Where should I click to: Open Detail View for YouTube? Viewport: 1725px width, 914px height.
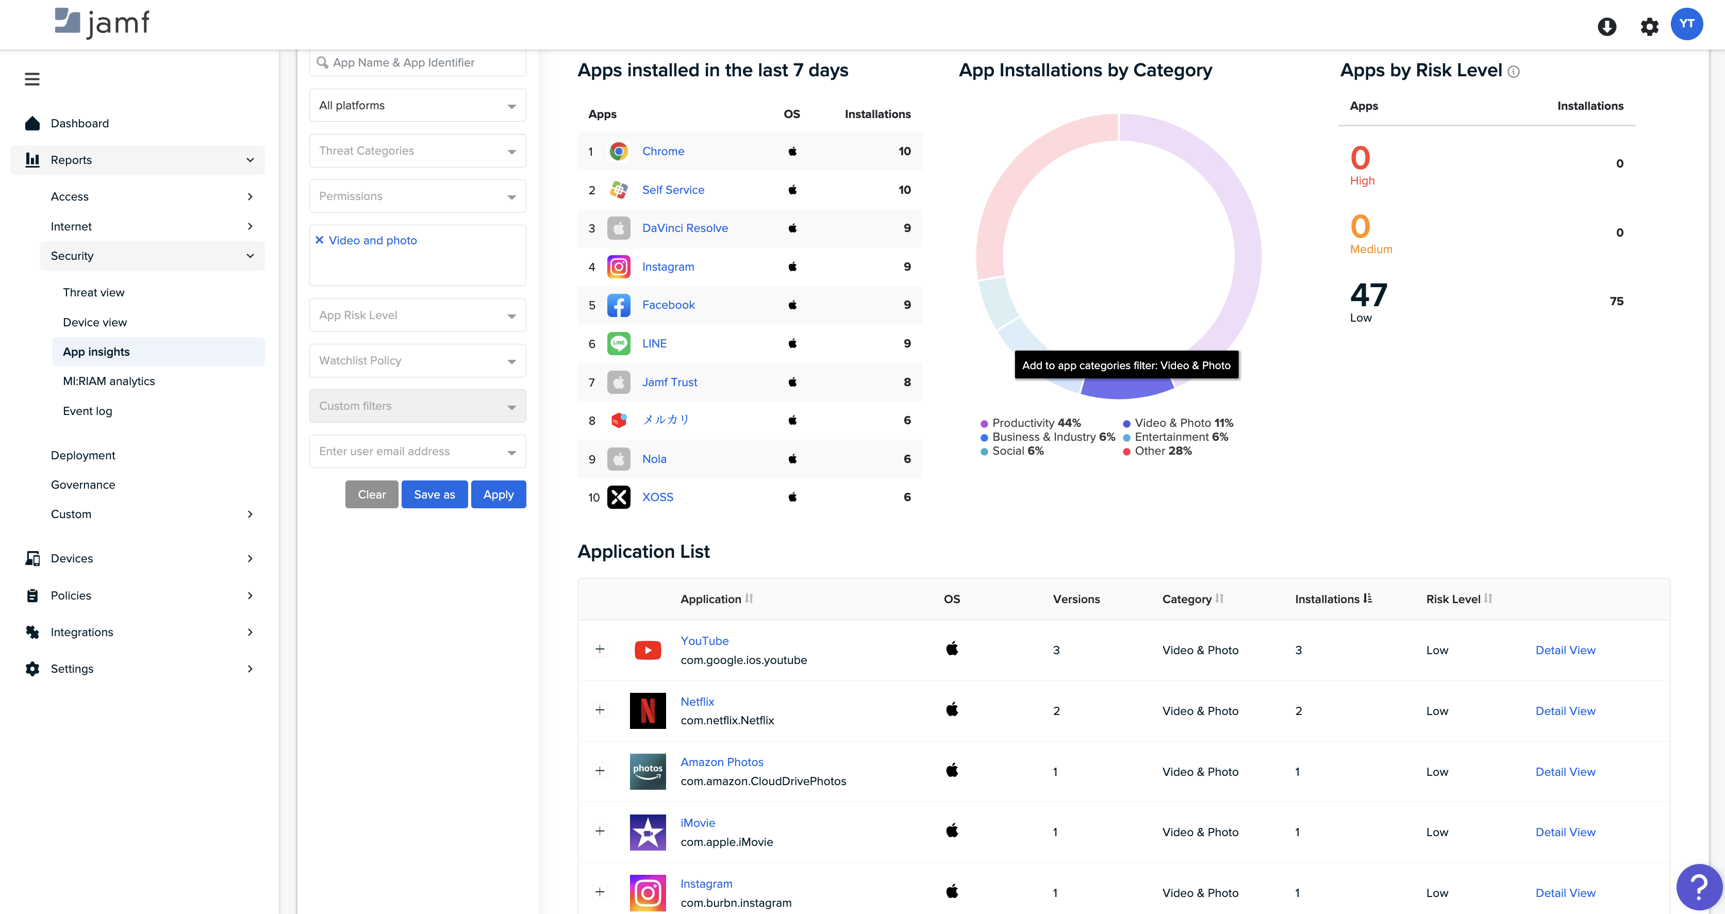pos(1565,650)
